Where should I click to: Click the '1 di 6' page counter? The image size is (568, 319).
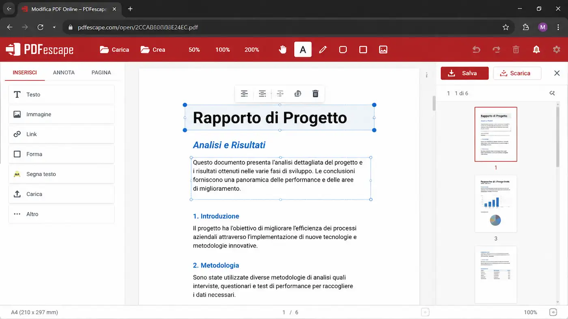click(x=461, y=93)
